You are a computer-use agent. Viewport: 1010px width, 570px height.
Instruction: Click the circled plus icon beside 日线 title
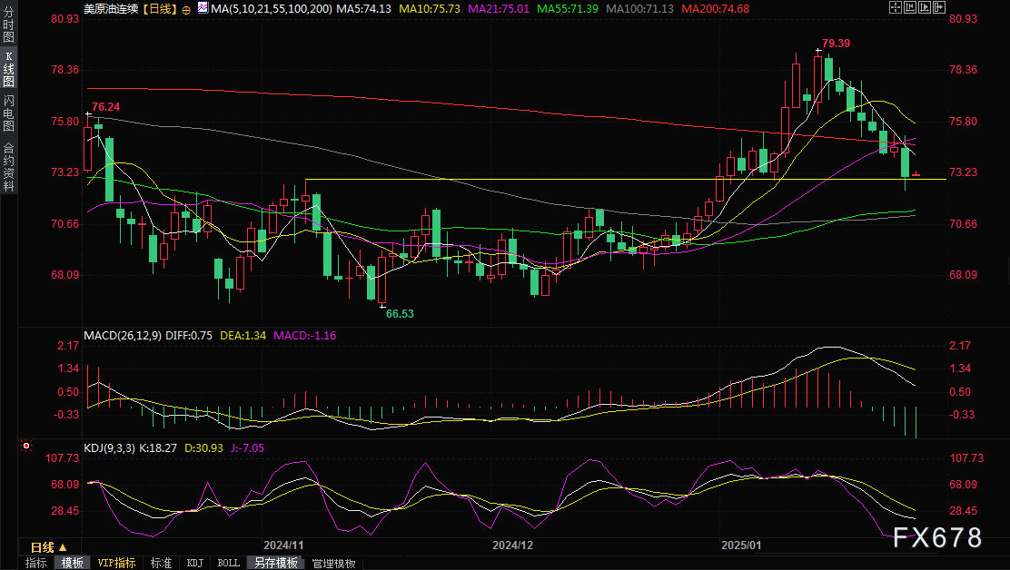186,10
